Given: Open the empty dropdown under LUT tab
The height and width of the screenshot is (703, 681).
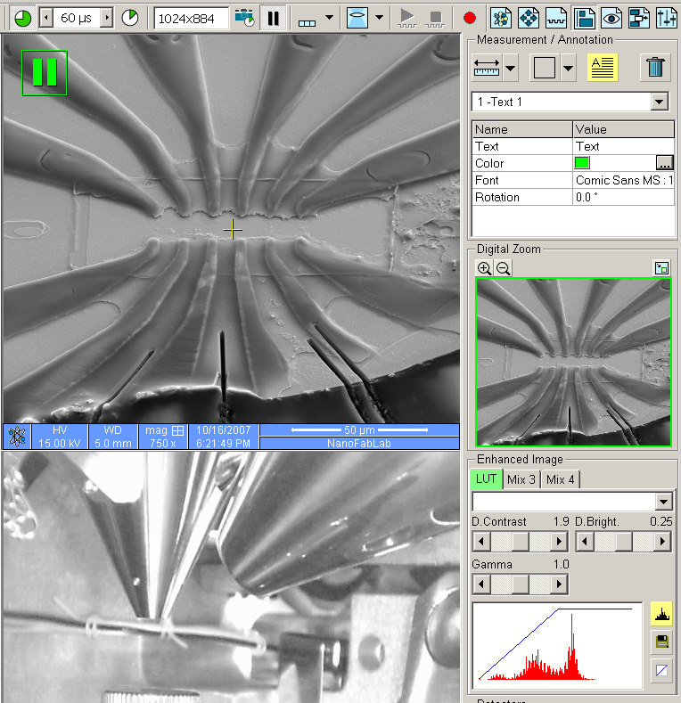Looking at the screenshot, I should (x=662, y=502).
